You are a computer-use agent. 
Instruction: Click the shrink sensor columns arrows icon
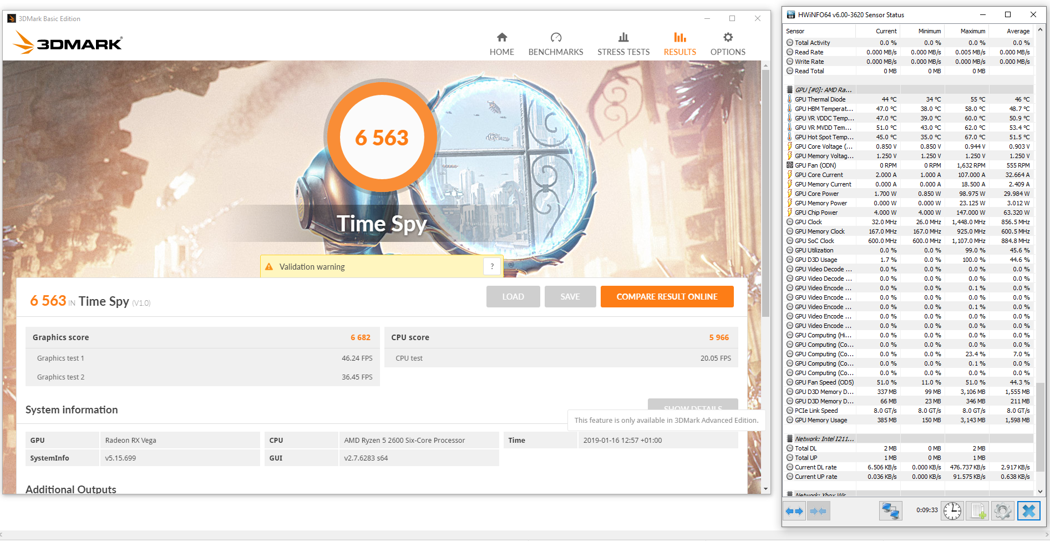coord(818,511)
